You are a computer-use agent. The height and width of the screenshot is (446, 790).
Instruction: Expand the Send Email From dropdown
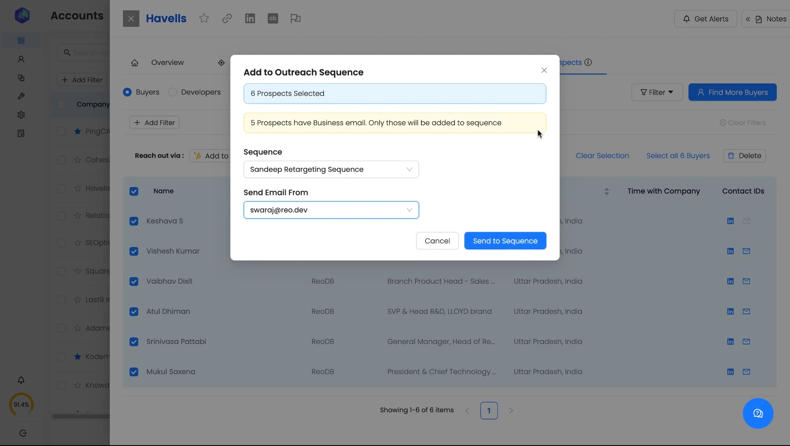[331, 210]
